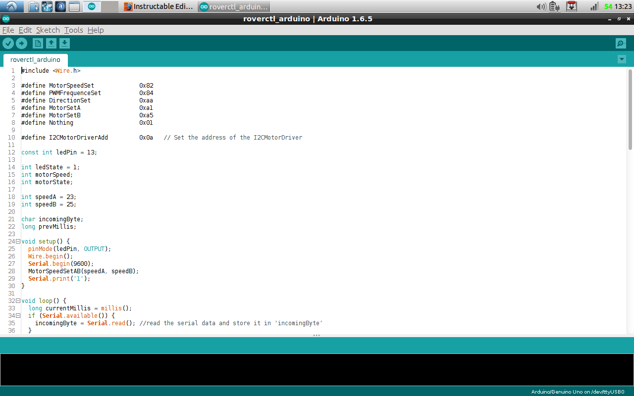This screenshot has width=634, height=396.
Task: Click 'long prevMillis;' declaration
Action: (49, 227)
